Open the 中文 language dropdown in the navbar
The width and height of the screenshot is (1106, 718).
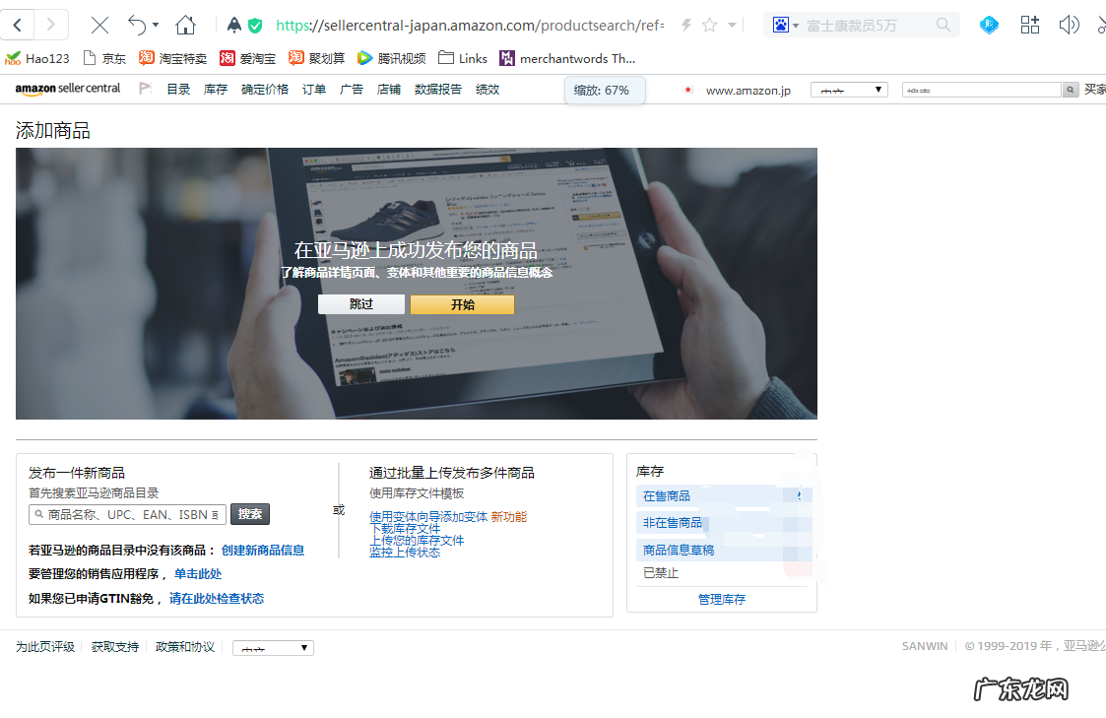pos(849,89)
